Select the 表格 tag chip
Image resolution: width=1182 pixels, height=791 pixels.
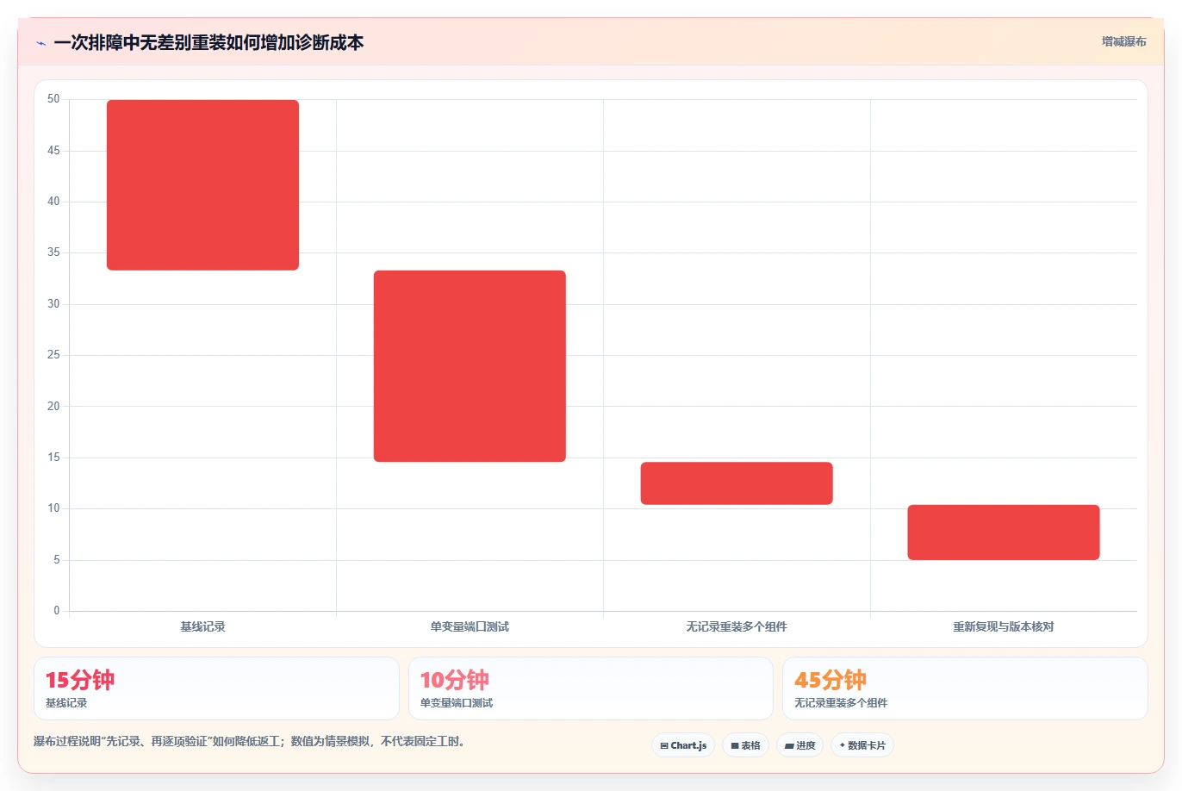point(745,745)
